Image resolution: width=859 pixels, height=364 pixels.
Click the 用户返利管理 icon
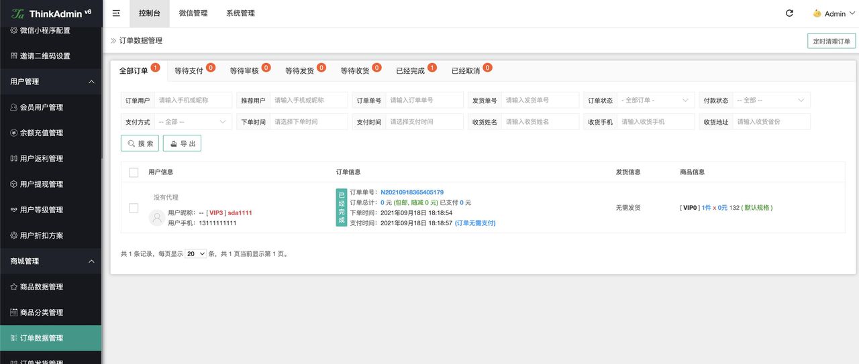(14, 158)
